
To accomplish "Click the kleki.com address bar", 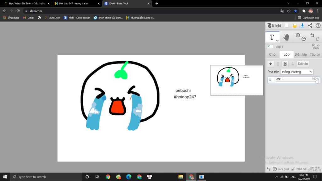I will point(152,11).
